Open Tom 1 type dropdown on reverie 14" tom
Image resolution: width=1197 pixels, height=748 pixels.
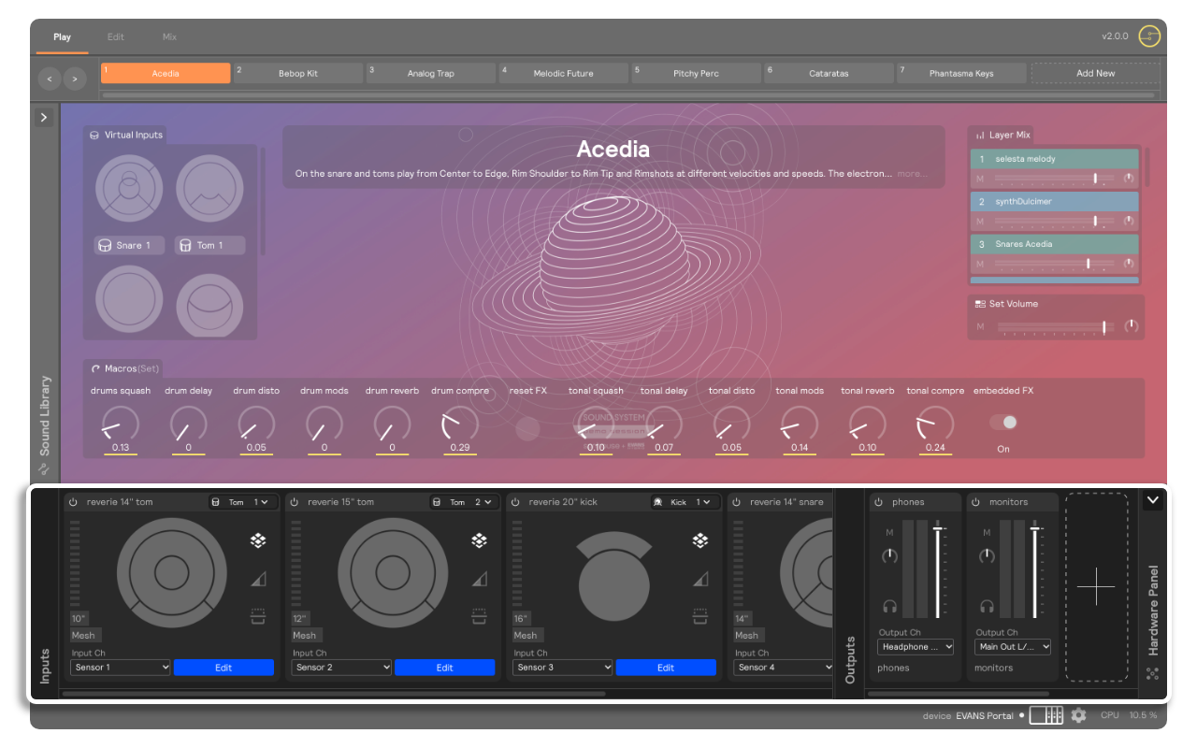click(x=243, y=502)
